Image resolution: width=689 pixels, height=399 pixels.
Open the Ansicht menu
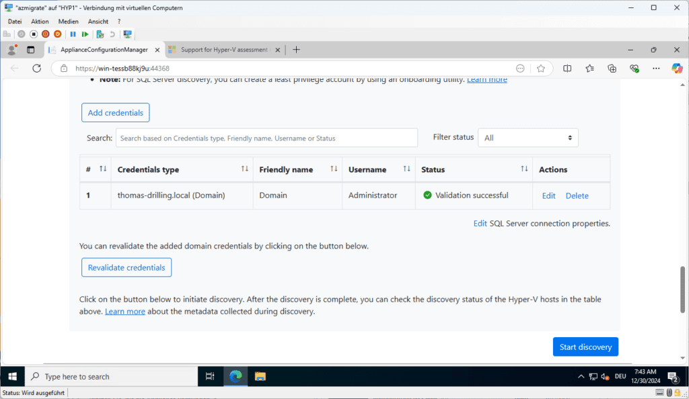[98, 21]
